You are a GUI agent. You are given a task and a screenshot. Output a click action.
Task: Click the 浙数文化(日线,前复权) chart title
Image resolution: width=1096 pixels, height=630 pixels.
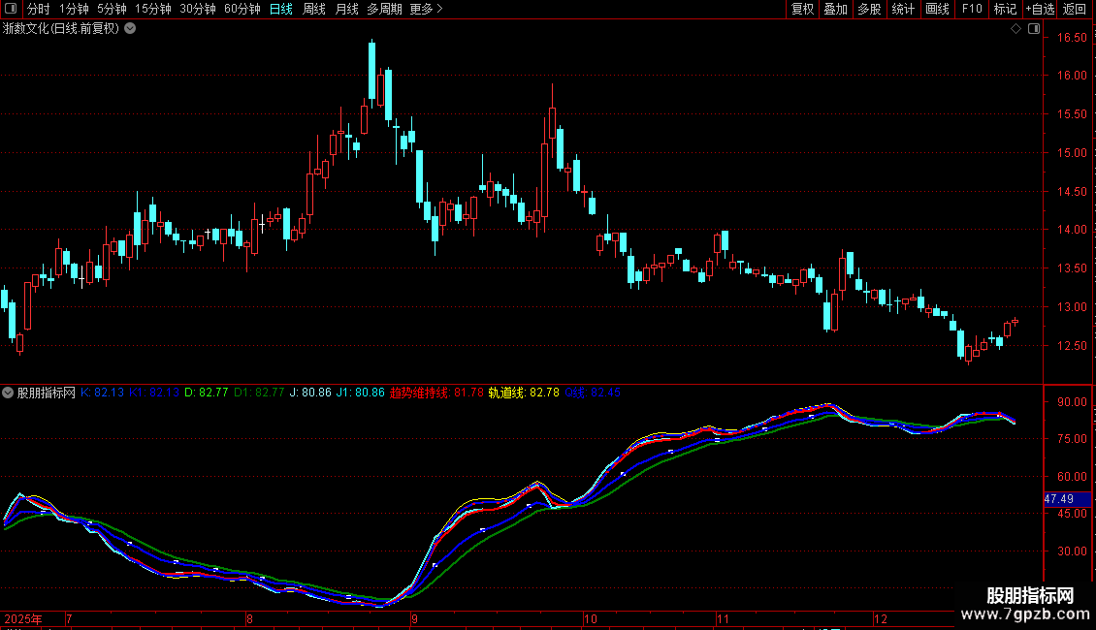[61, 29]
